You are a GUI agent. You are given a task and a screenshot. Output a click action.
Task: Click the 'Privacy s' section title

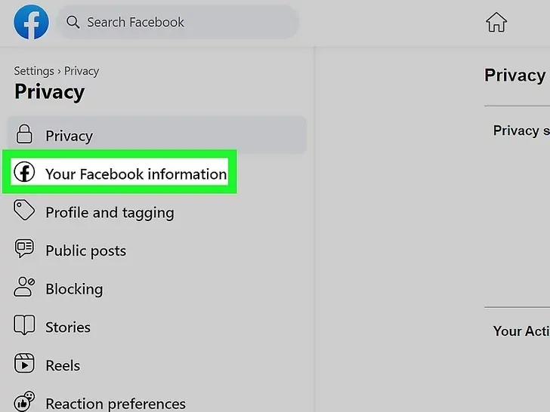tap(521, 131)
